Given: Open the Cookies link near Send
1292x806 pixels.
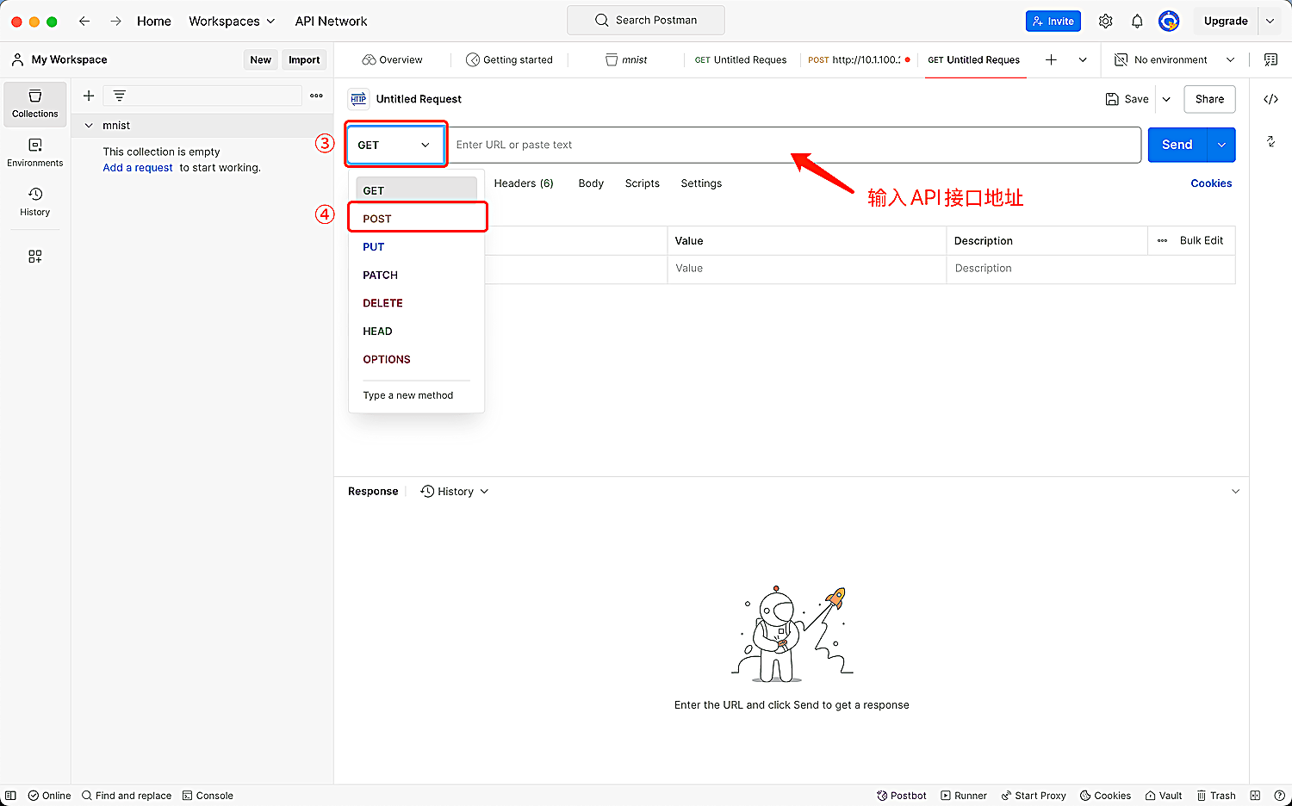Looking at the screenshot, I should (x=1211, y=183).
